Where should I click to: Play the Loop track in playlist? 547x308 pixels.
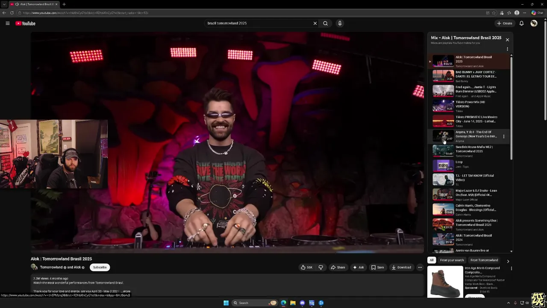coord(469,166)
